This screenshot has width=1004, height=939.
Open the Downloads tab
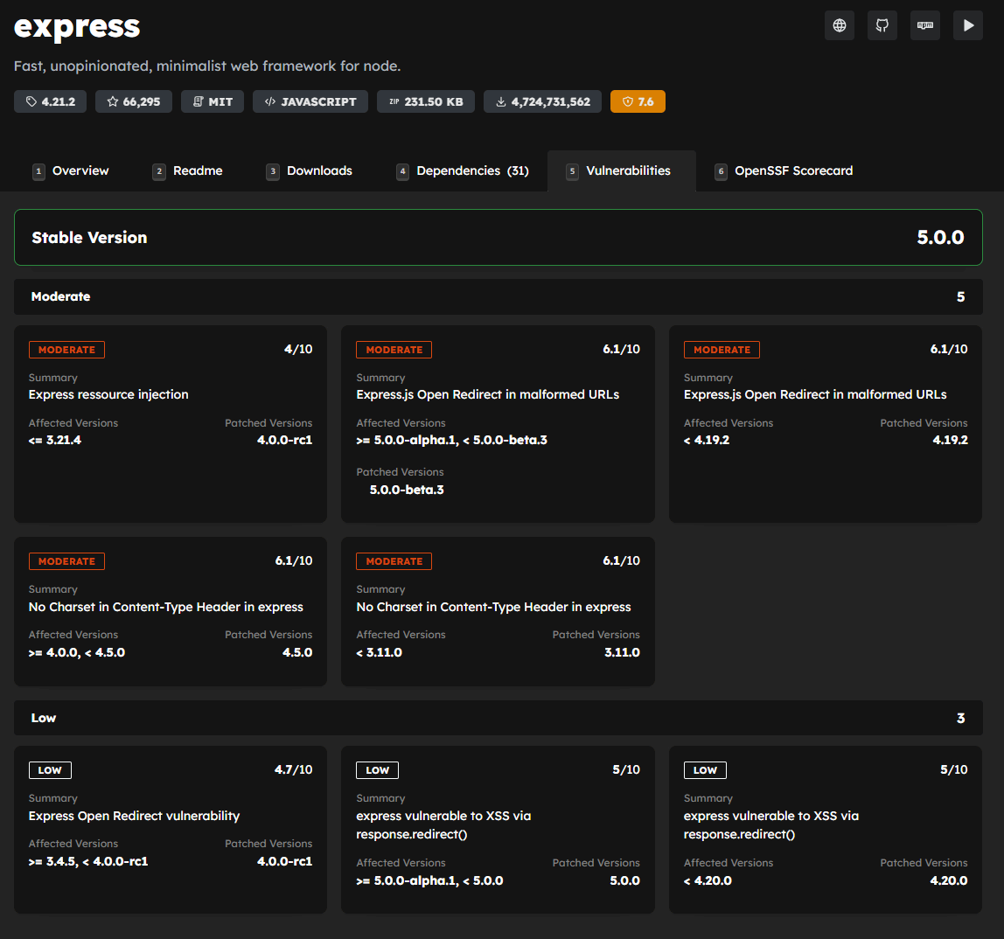[310, 170]
